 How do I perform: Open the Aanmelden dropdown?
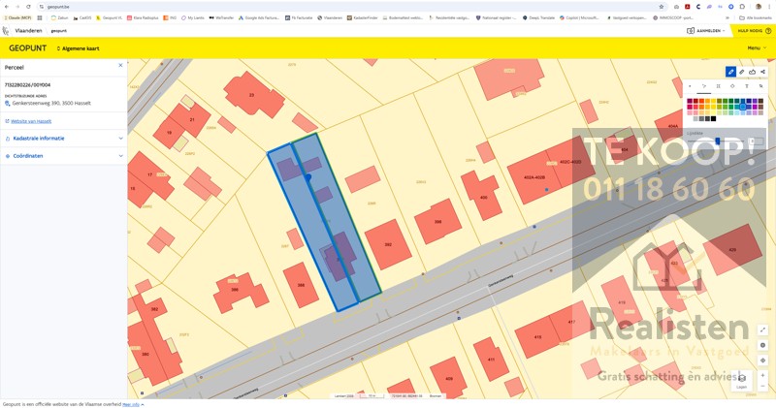704,30
